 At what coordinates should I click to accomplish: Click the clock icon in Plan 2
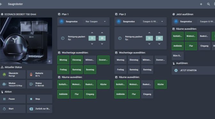[120, 38]
